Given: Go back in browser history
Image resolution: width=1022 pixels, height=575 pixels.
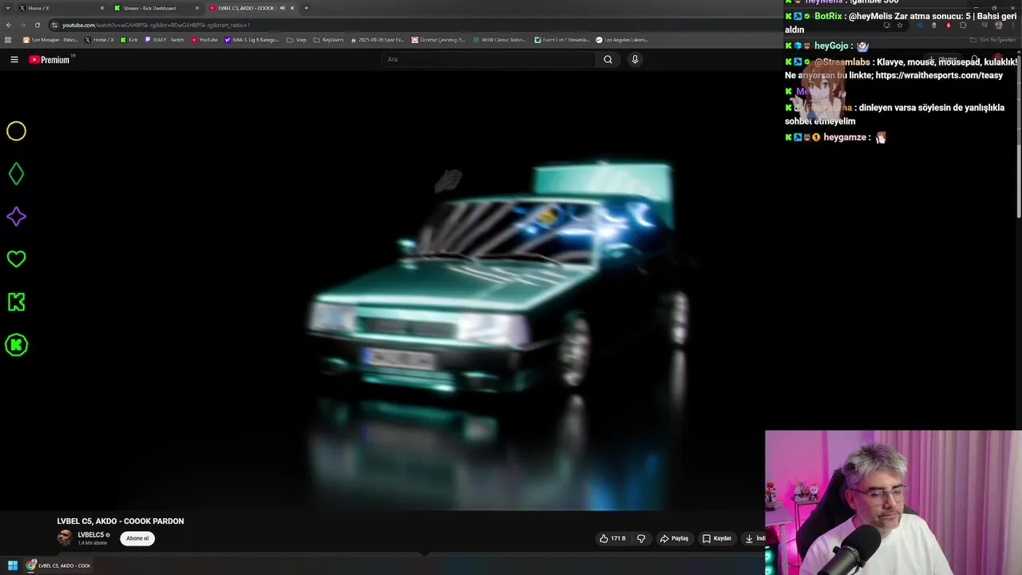Looking at the screenshot, I should coord(9,25).
